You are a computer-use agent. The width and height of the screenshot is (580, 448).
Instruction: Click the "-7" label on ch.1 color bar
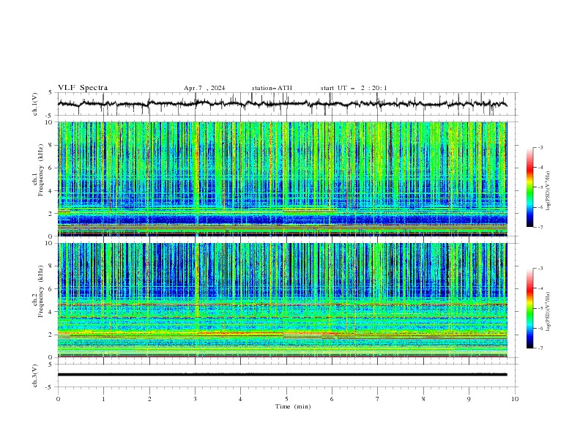tap(540, 227)
